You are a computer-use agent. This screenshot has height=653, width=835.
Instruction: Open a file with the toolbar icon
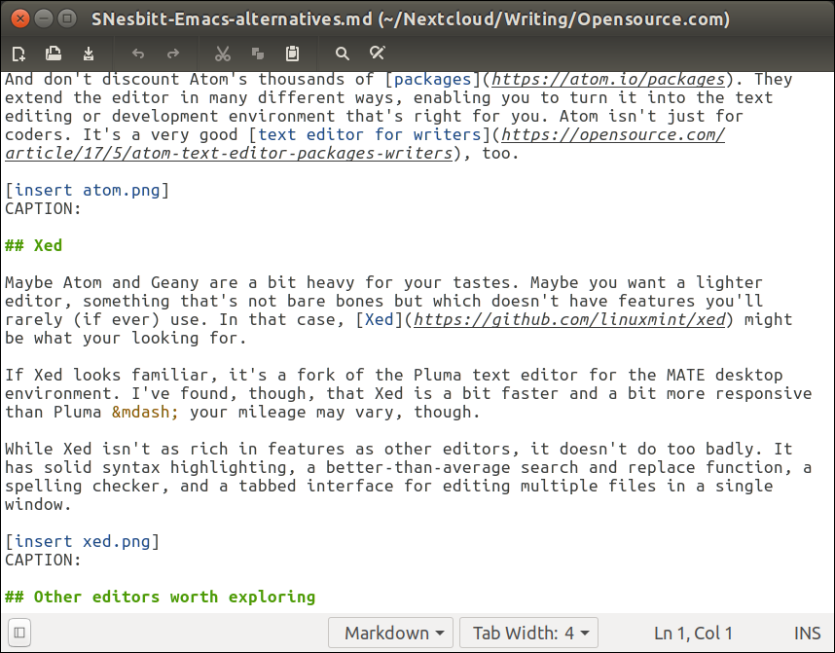click(54, 54)
